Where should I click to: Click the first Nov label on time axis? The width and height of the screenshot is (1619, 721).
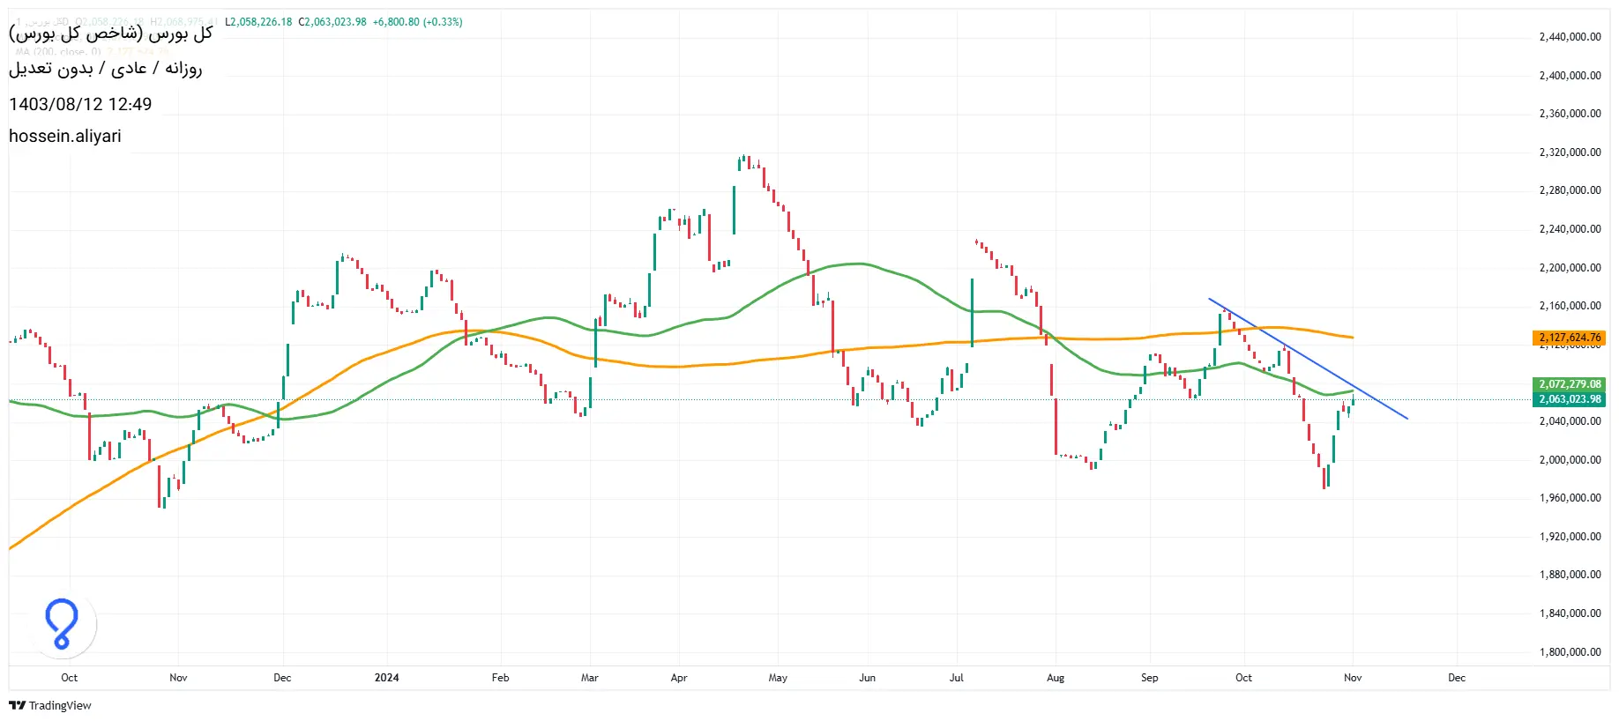[x=178, y=678]
